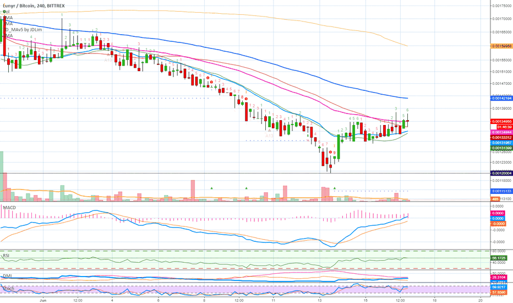
Task: Click the orange 485 volume tag
Action: coord(495,199)
